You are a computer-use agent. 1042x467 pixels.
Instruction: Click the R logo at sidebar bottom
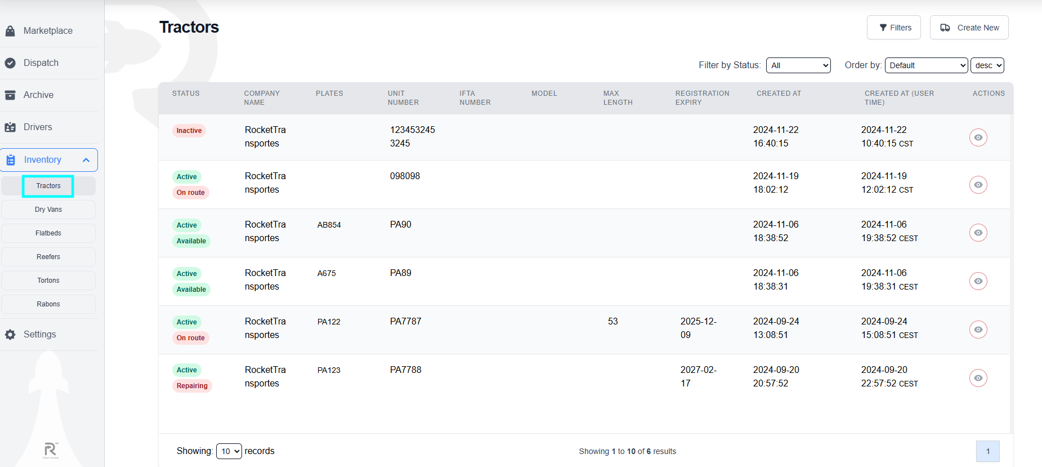[x=51, y=450]
